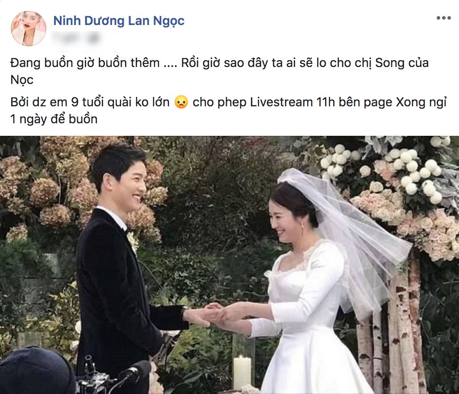Click the sad face emoji in the post
The width and height of the screenshot is (459, 394).
(181, 102)
